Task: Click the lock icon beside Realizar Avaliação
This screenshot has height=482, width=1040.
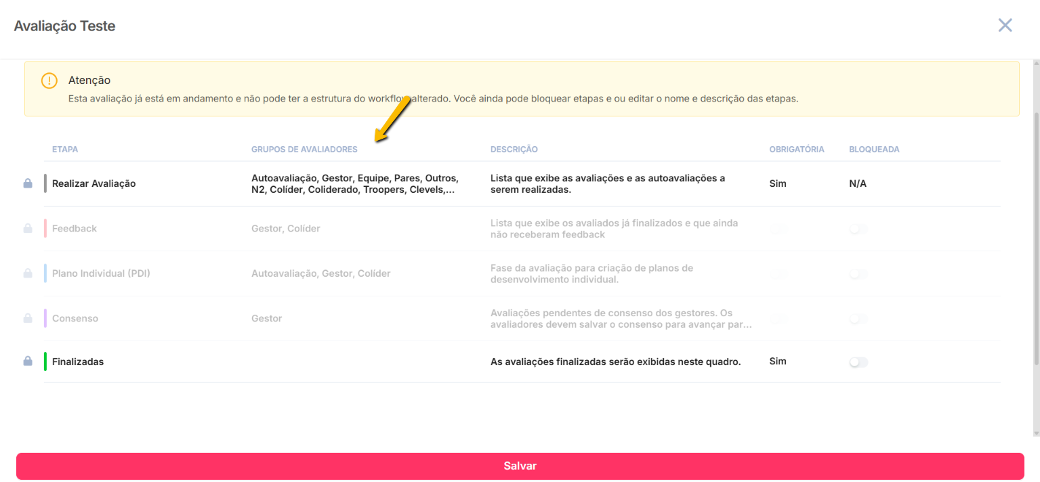Action: point(28,183)
